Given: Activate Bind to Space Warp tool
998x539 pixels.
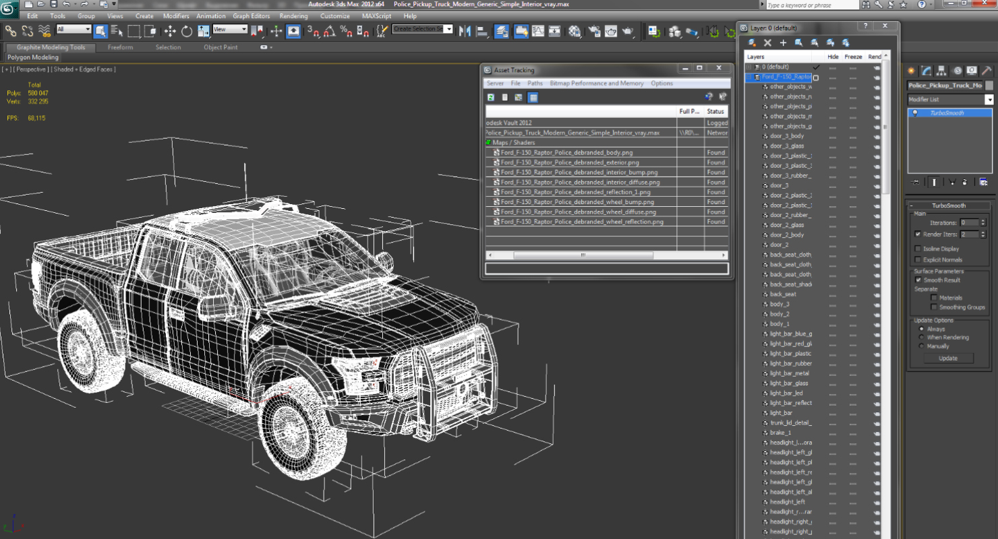Looking at the screenshot, I should coord(45,30).
